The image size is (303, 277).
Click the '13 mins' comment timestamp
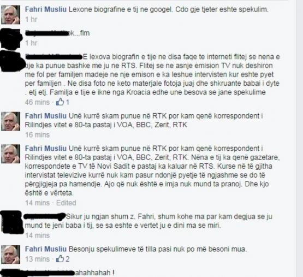pyautogui.click(x=38, y=259)
